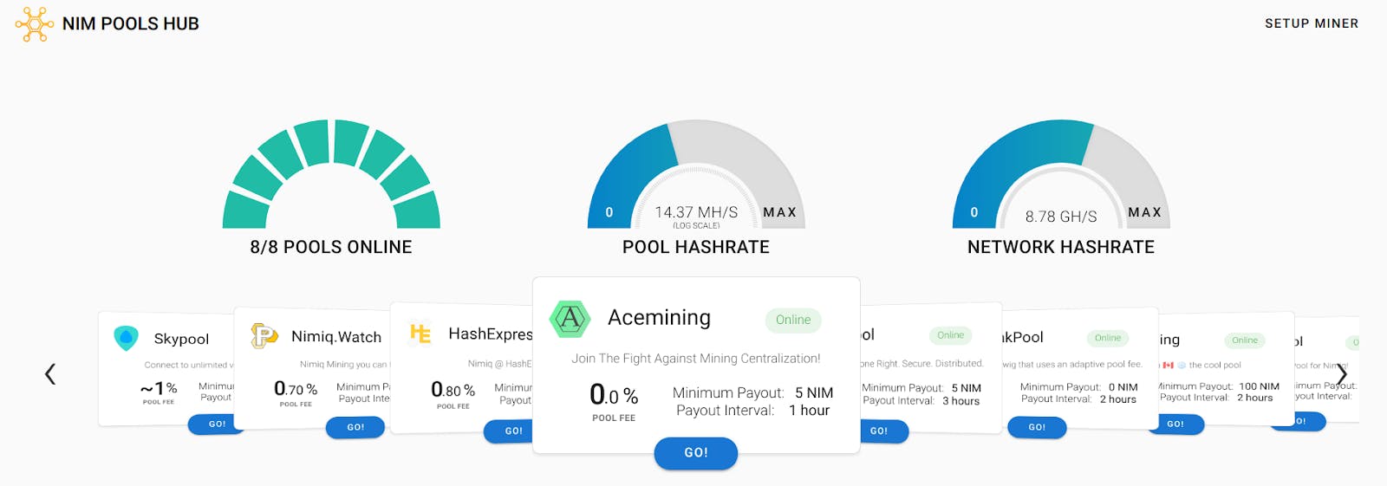Select the Nimiq.Watch pool card title
Screen dimensions: 1387x486
(x=336, y=337)
